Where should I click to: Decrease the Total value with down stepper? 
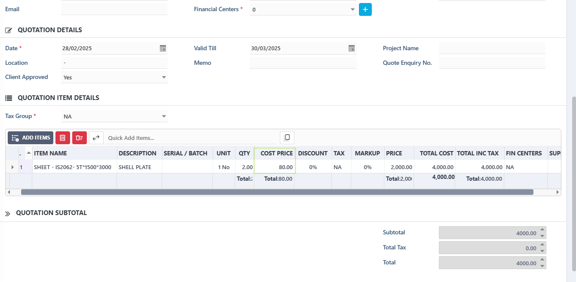click(542, 266)
